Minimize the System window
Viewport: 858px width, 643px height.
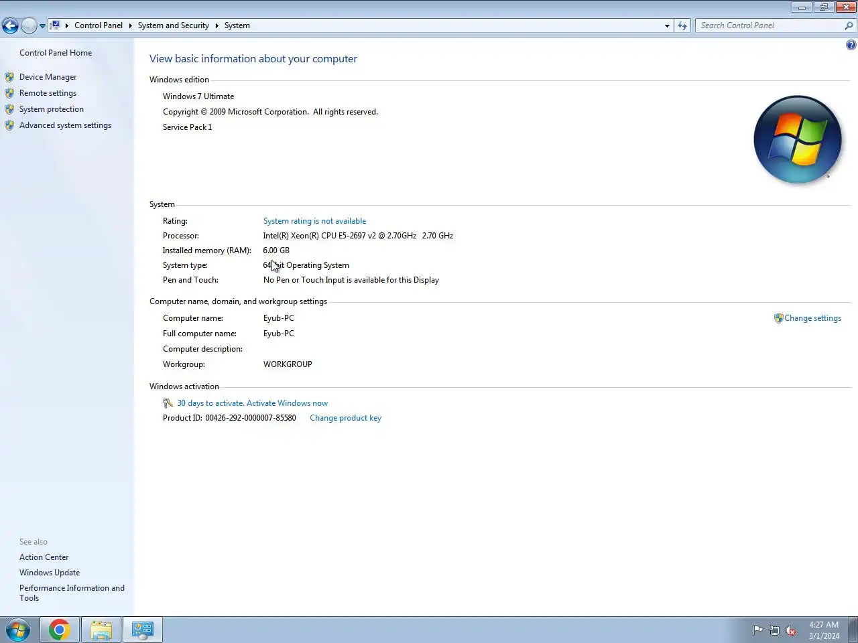pos(802,7)
